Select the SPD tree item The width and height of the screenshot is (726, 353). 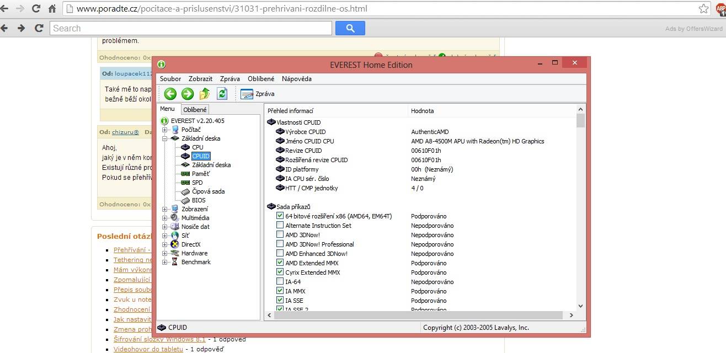click(197, 183)
